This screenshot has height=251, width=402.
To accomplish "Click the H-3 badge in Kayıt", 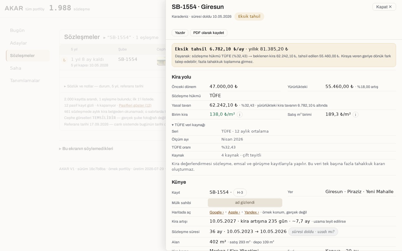I will pyautogui.click(x=240, y=193).
